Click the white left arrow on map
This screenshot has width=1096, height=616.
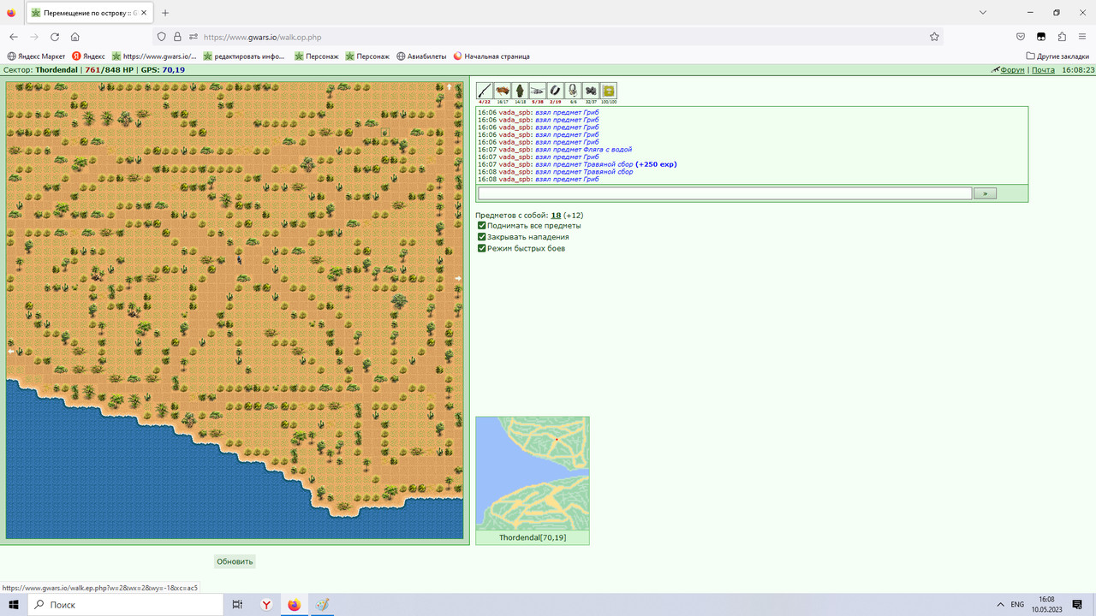11,351
